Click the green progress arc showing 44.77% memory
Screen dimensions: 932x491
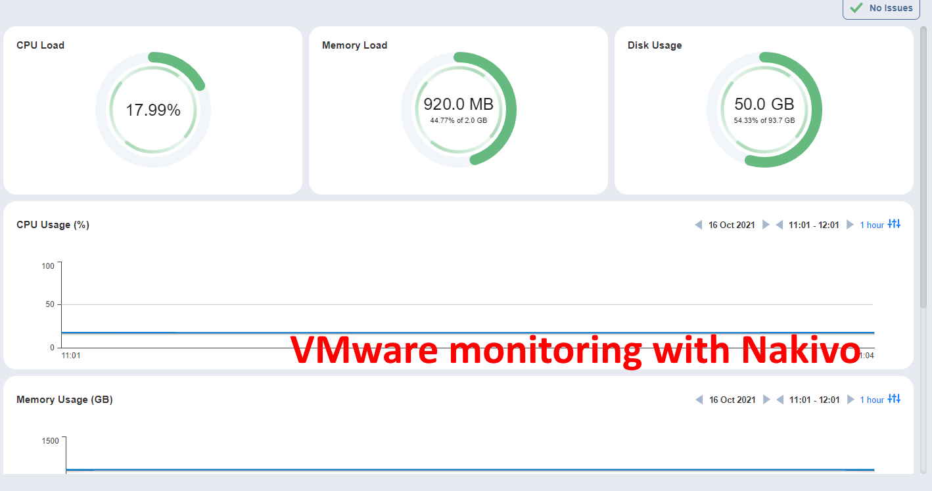509,110
